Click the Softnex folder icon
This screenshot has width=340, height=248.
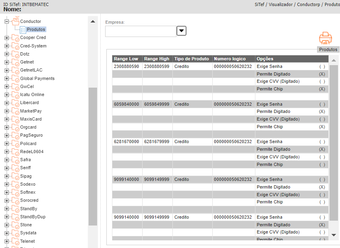pos(15,193)
